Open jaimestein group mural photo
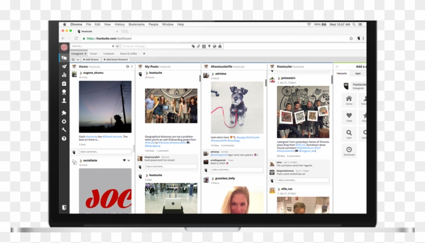This screenshot has height=243, width=425. [x=303, y=112]
